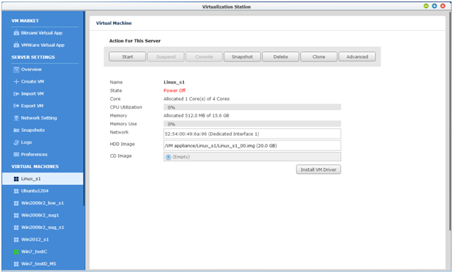Click the Preferences icon

(16, 155)
